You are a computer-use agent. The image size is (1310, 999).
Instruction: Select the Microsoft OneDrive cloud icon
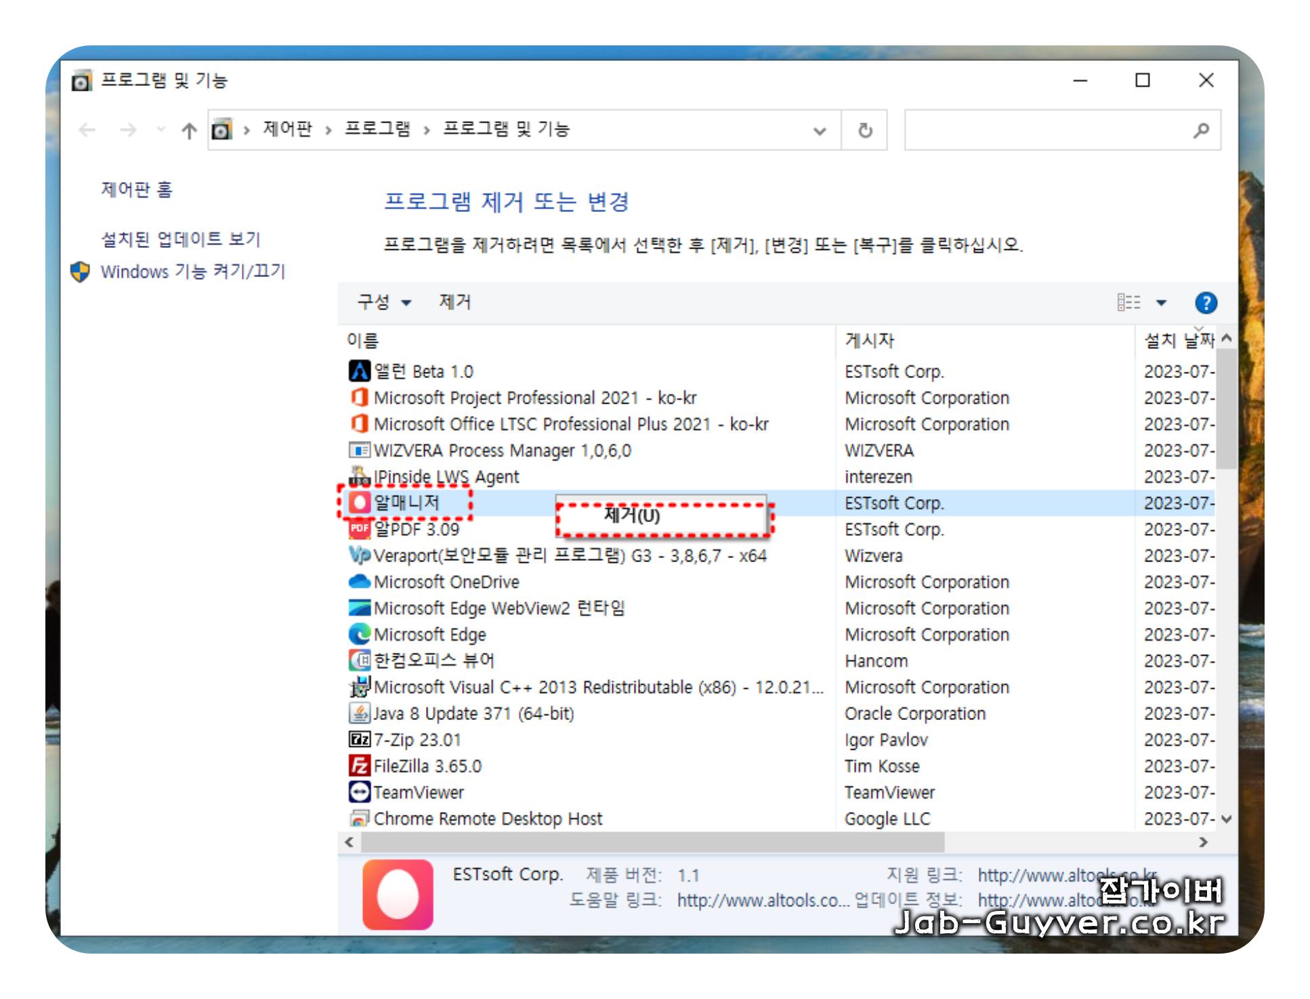click(x=359, y=582)
